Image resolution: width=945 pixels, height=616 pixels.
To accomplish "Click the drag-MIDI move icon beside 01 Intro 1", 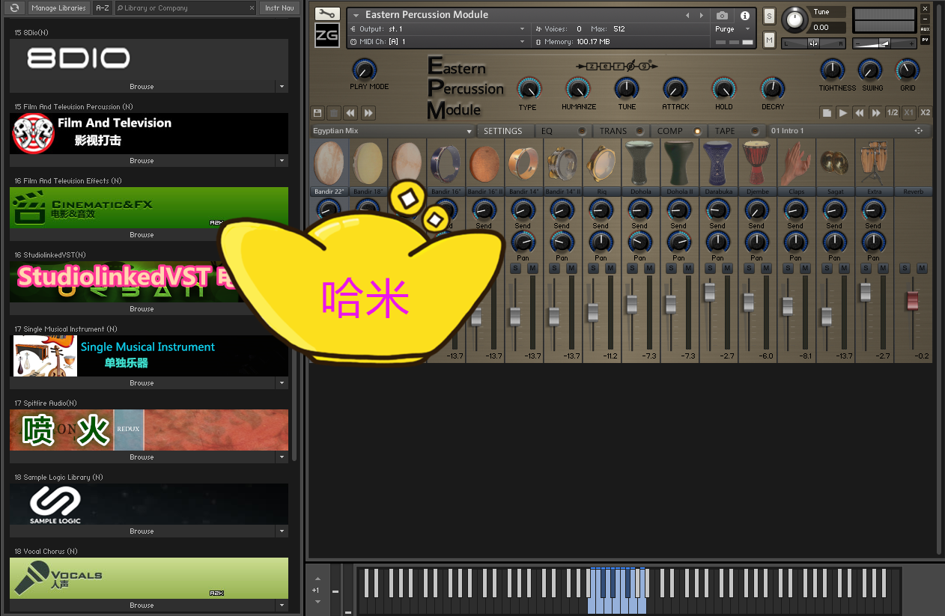I will [x=919, y=131].
